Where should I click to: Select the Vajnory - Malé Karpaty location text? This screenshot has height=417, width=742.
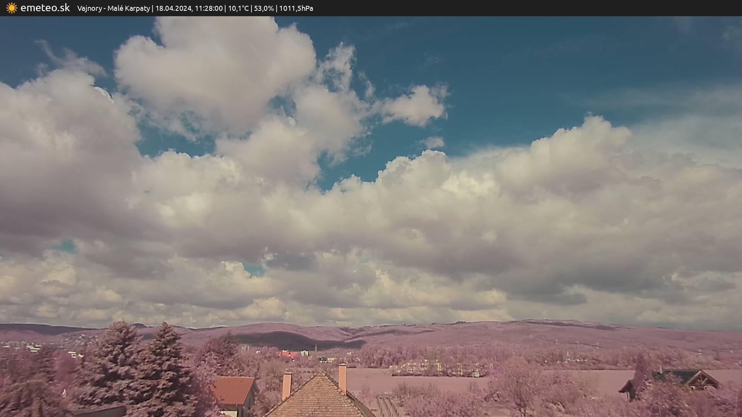(114, 8)
